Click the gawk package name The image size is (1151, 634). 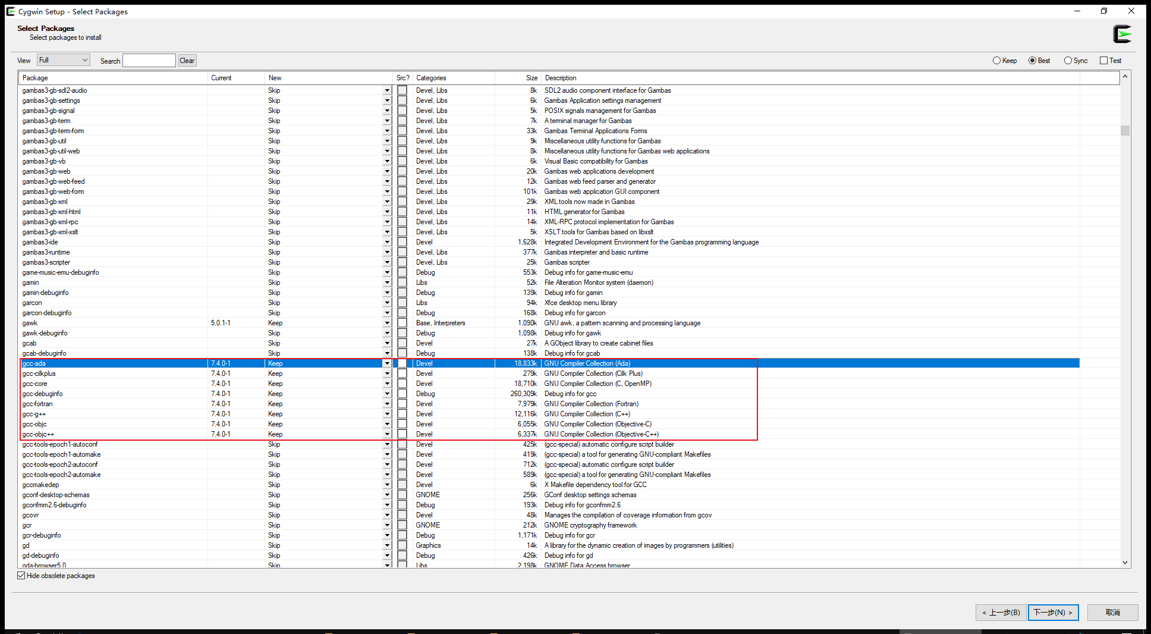click(30, 323)
